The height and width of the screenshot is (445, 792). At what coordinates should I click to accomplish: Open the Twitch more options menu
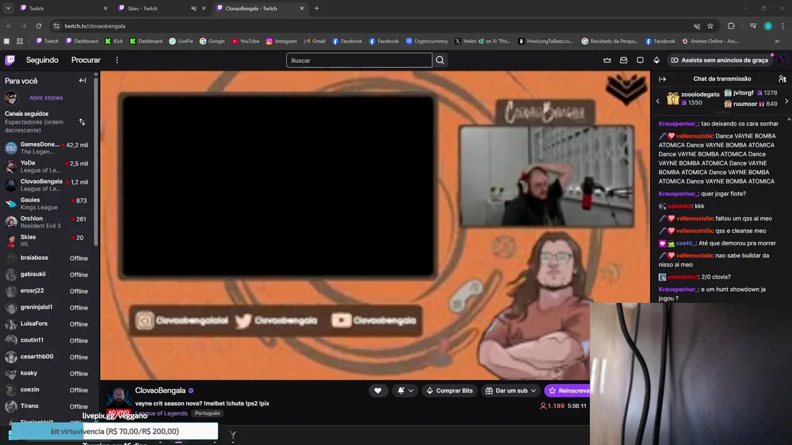117,60
